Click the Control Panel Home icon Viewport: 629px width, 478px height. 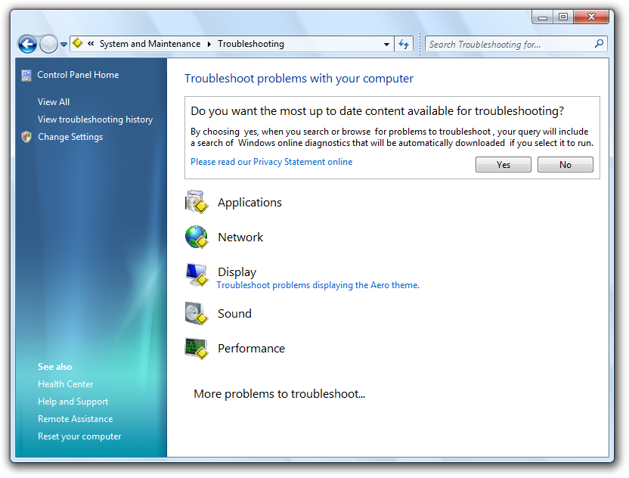click(x=26, y=76)
